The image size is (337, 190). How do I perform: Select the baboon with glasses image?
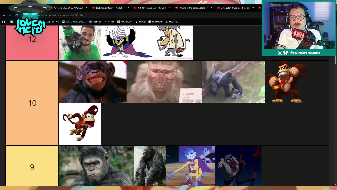pos(164,82)
